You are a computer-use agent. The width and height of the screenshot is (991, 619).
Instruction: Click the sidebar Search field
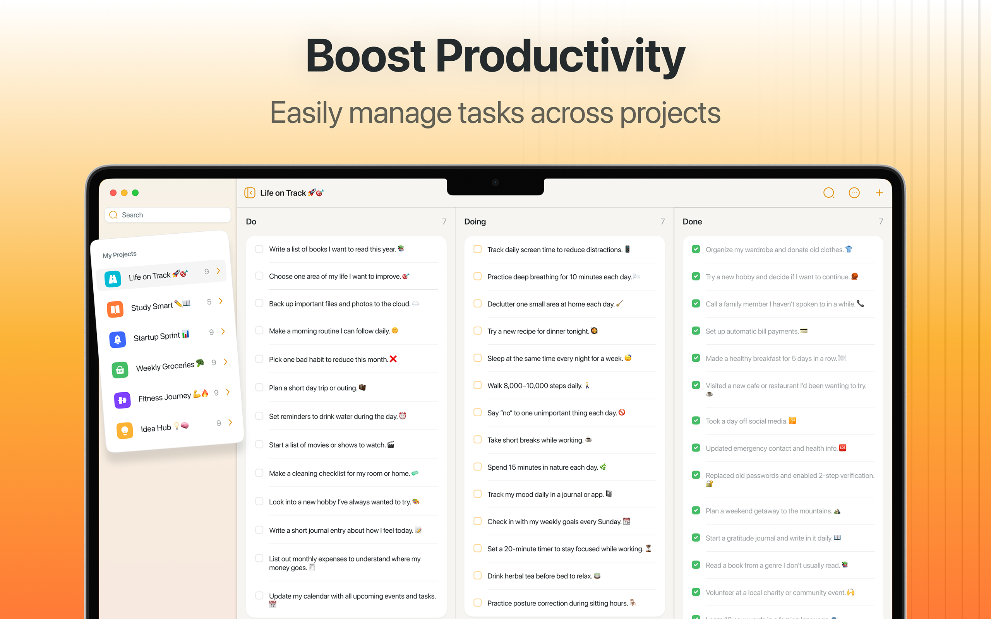click(x=168, y=215)
